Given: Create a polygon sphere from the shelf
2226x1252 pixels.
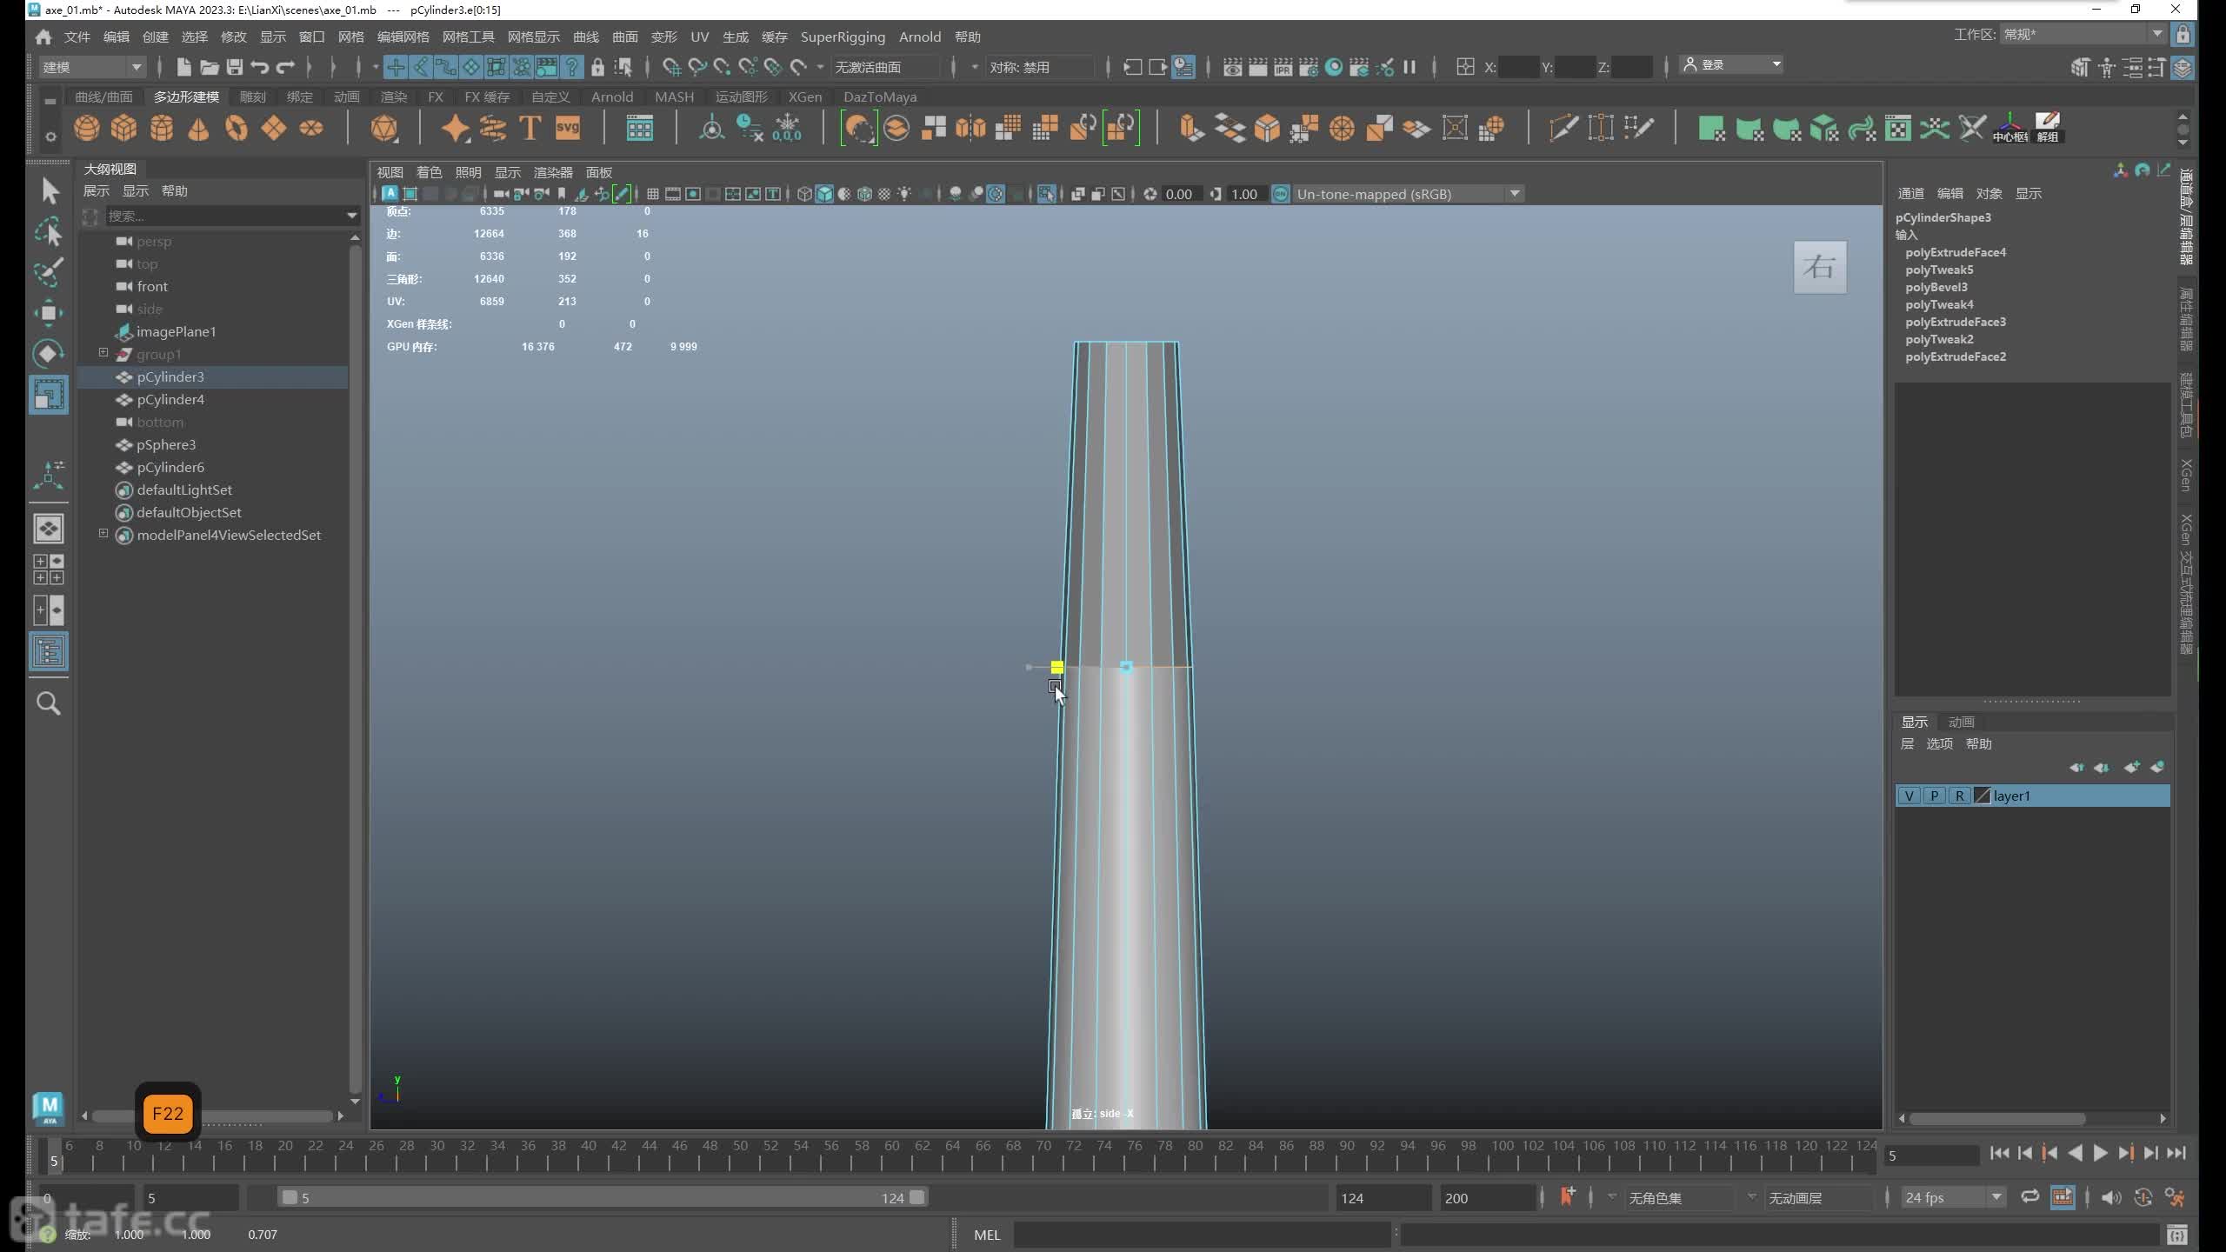Looking at the screenshot, I should pyautogui.click(x=86, y=129).
